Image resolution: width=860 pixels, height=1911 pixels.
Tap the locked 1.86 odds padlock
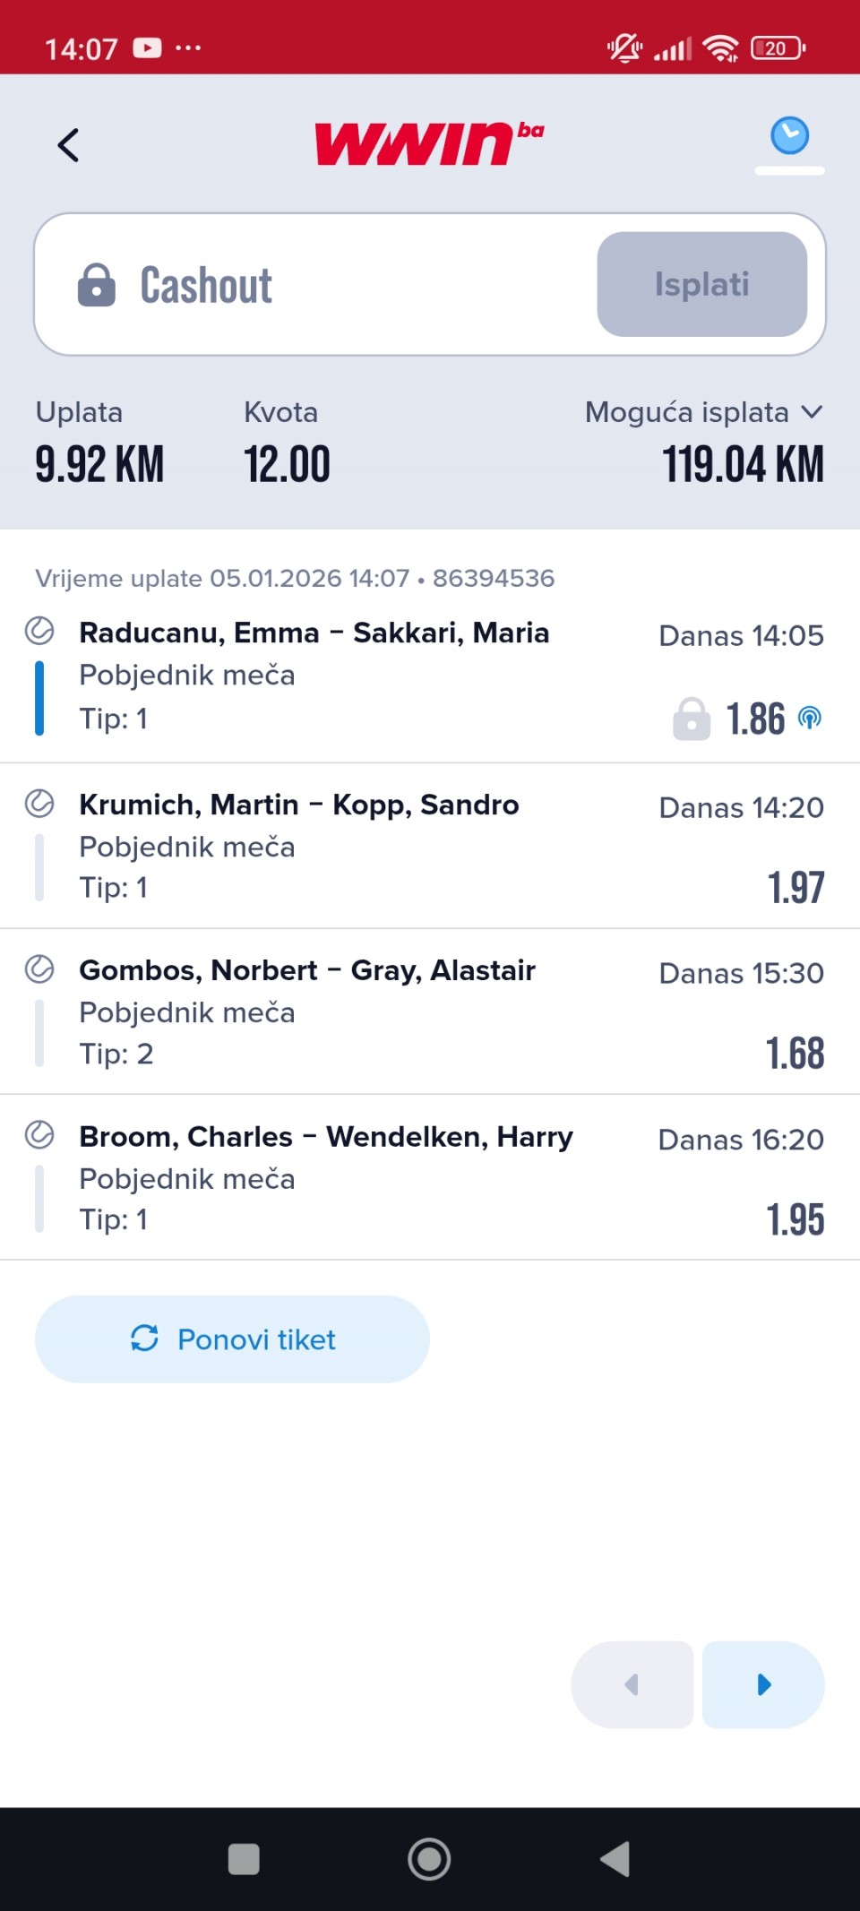coord(692,719)
